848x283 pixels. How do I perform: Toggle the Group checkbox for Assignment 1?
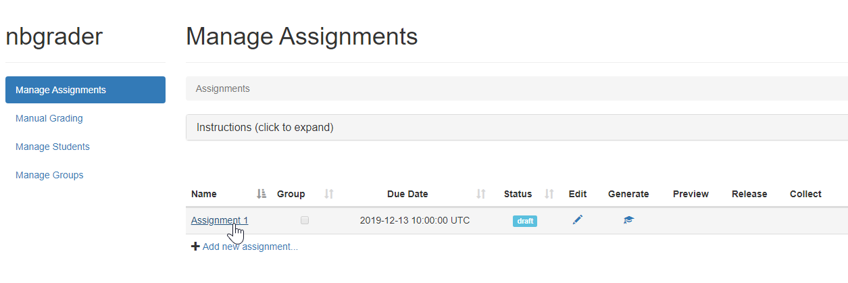pos(305,220)
